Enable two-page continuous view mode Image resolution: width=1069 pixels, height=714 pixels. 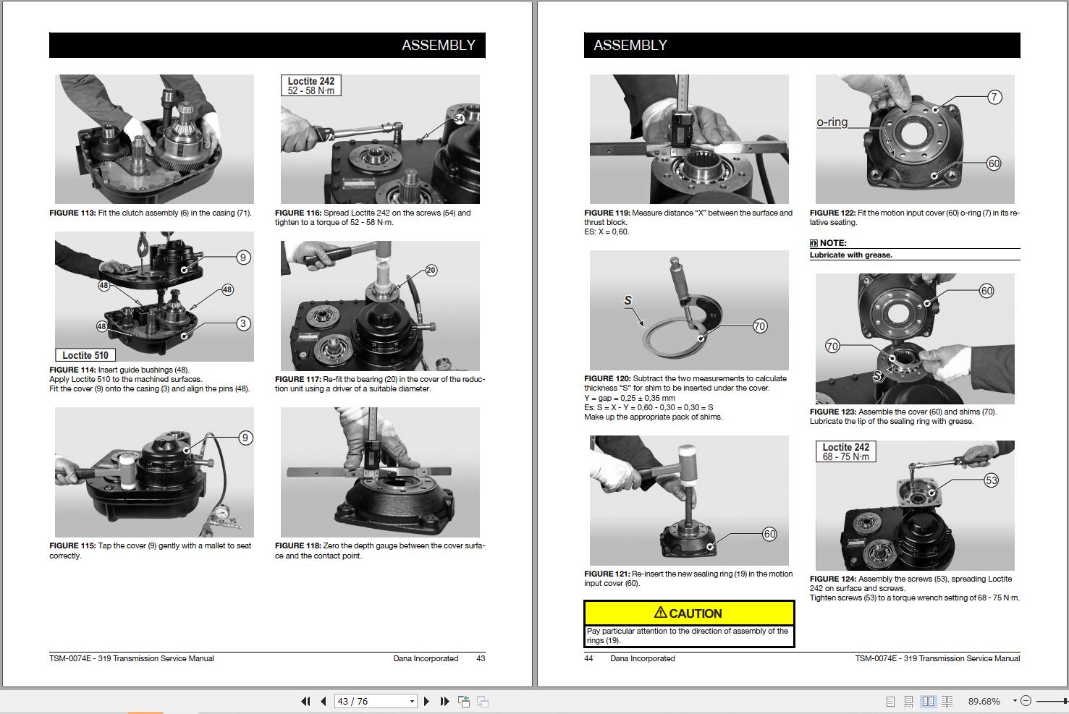(948, 700)
